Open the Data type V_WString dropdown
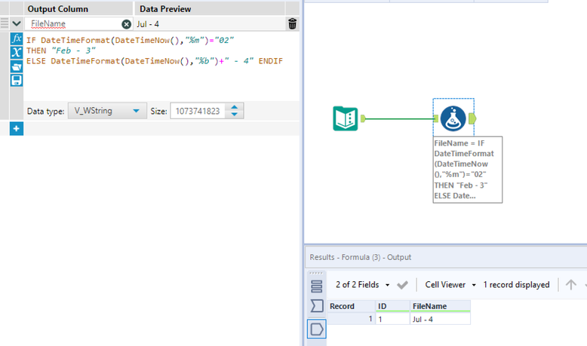This screenshot has height=346, width=587. (x=107, y=111)
